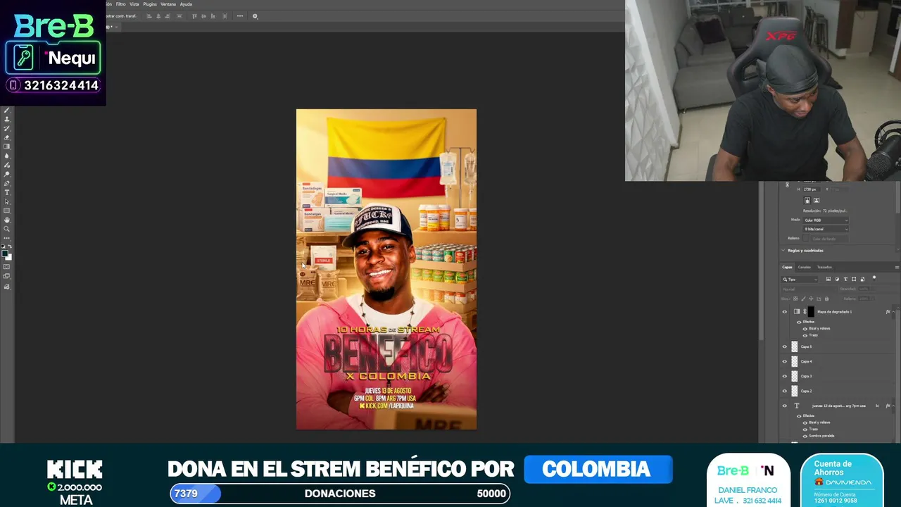This screenshot has width=901, height=507.
Task: Hide the Capa 5 layer
Action: coord(785,346)
